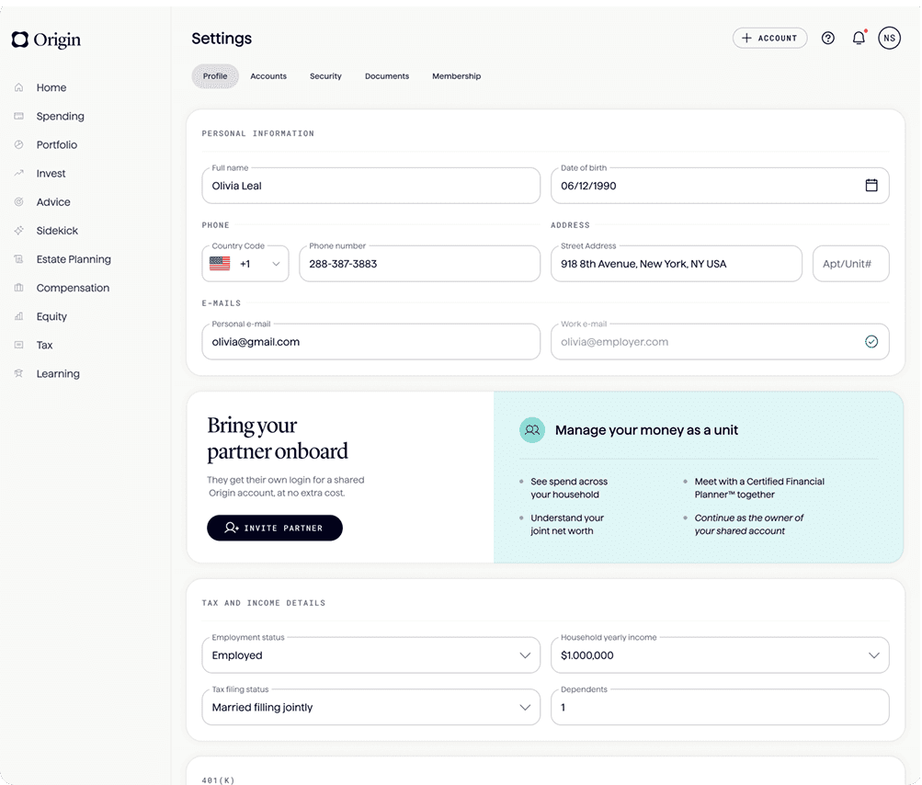The image size is (922, 785).
Task: Open the Employment status dropdown
Action: tap(371, 655)
